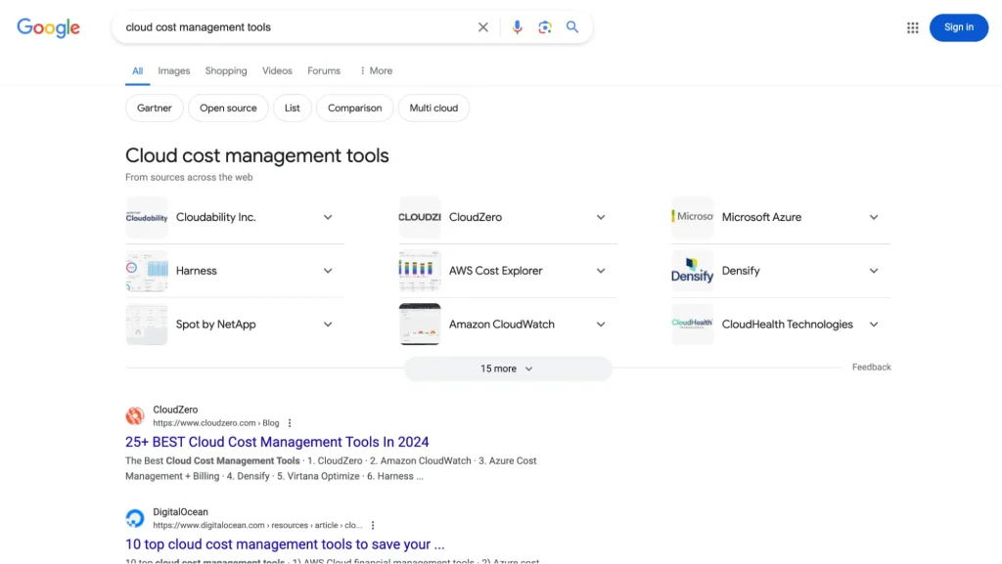Start a voice search with the microphone icon
Image resolution: width=1002 pixels, height=564 pixels.
pos(518,27)
